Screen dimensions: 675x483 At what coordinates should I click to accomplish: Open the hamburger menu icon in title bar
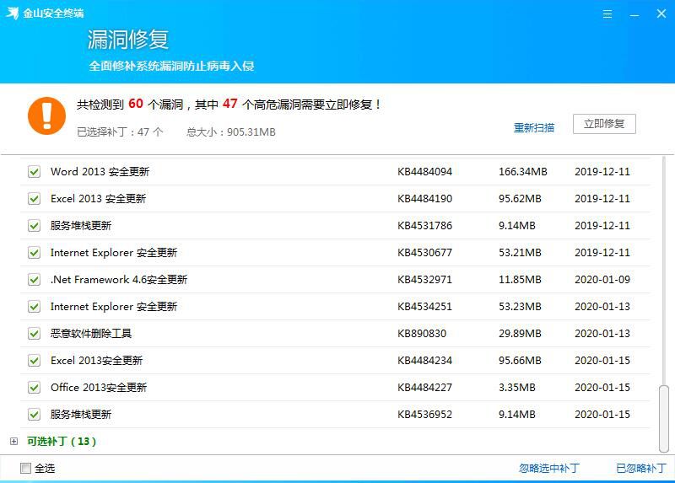(607, 14)
